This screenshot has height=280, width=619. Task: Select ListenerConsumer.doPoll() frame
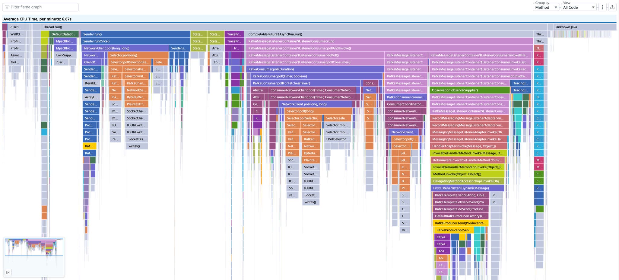315,55
